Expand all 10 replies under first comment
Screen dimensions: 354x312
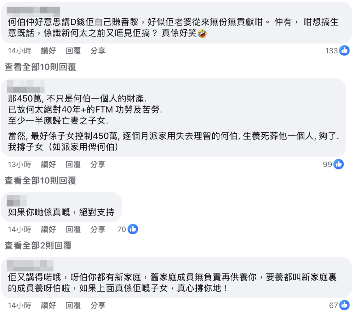(40, 67)
